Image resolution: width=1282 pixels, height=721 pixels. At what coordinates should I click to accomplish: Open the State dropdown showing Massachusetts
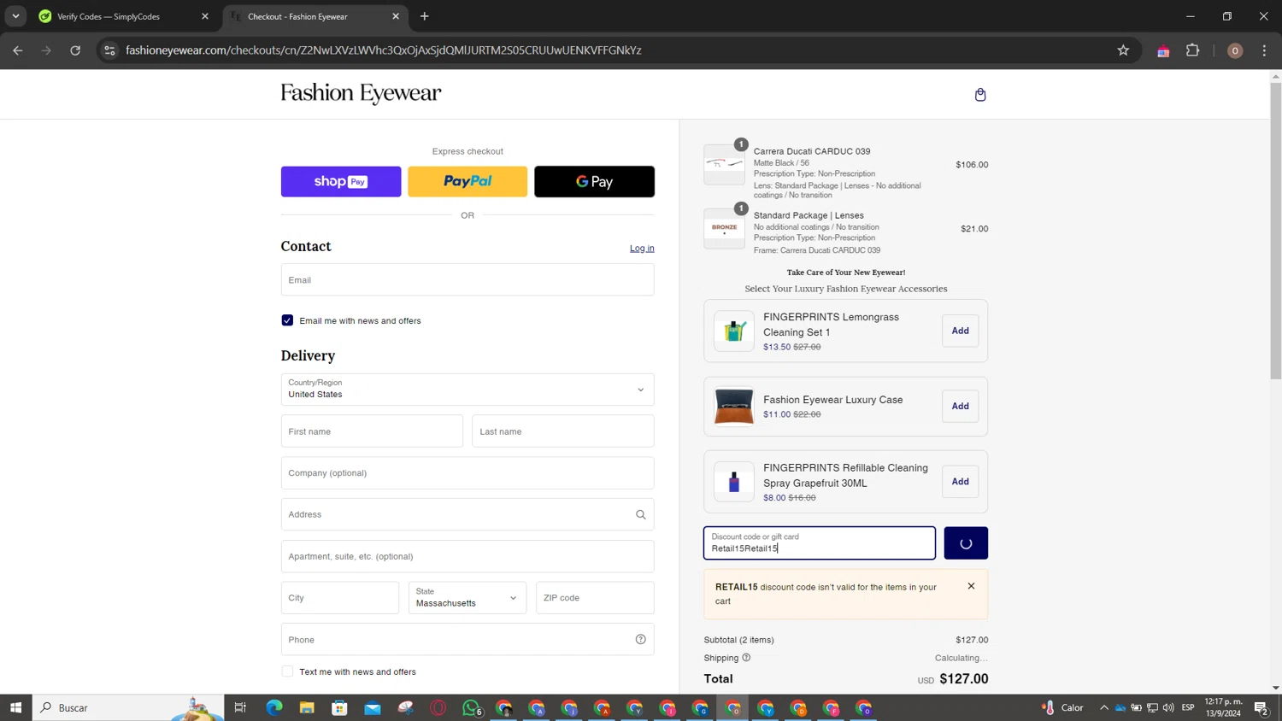coord(468,598)
